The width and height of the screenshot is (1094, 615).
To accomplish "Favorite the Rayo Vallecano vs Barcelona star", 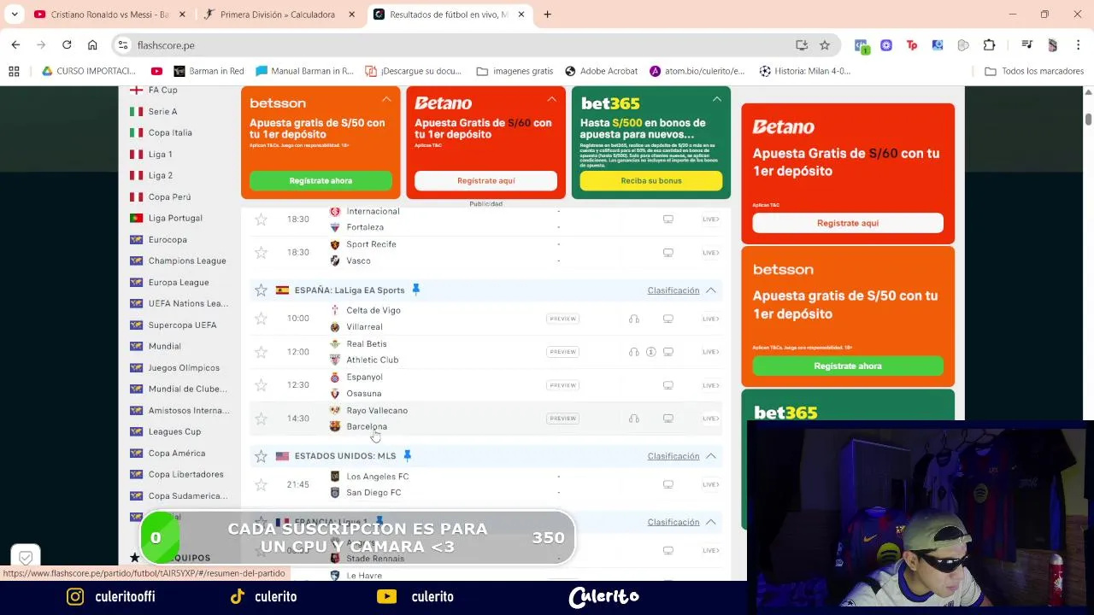I will click(261, 419).
